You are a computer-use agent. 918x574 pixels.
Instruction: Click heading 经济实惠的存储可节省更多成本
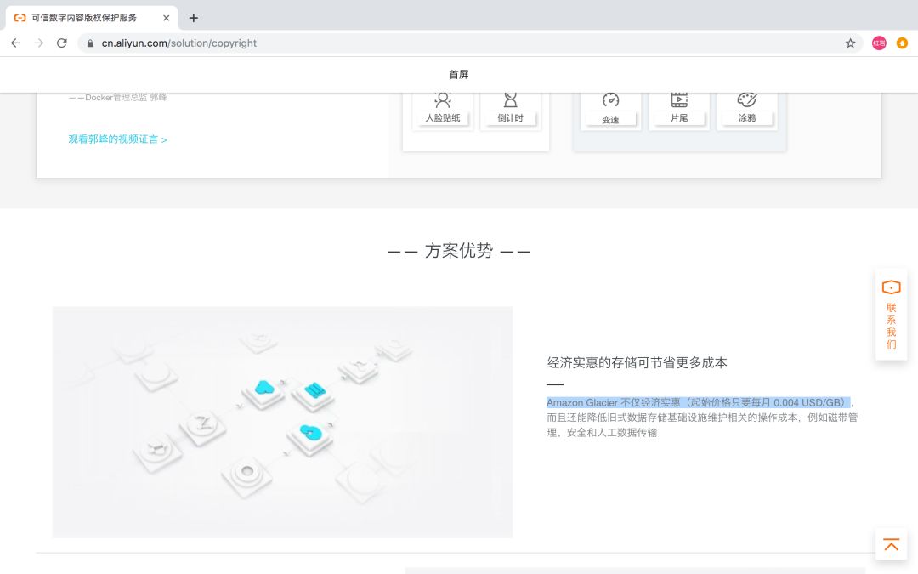(637, 362)
